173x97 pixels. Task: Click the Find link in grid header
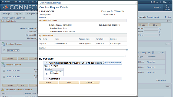click(148, 53)
